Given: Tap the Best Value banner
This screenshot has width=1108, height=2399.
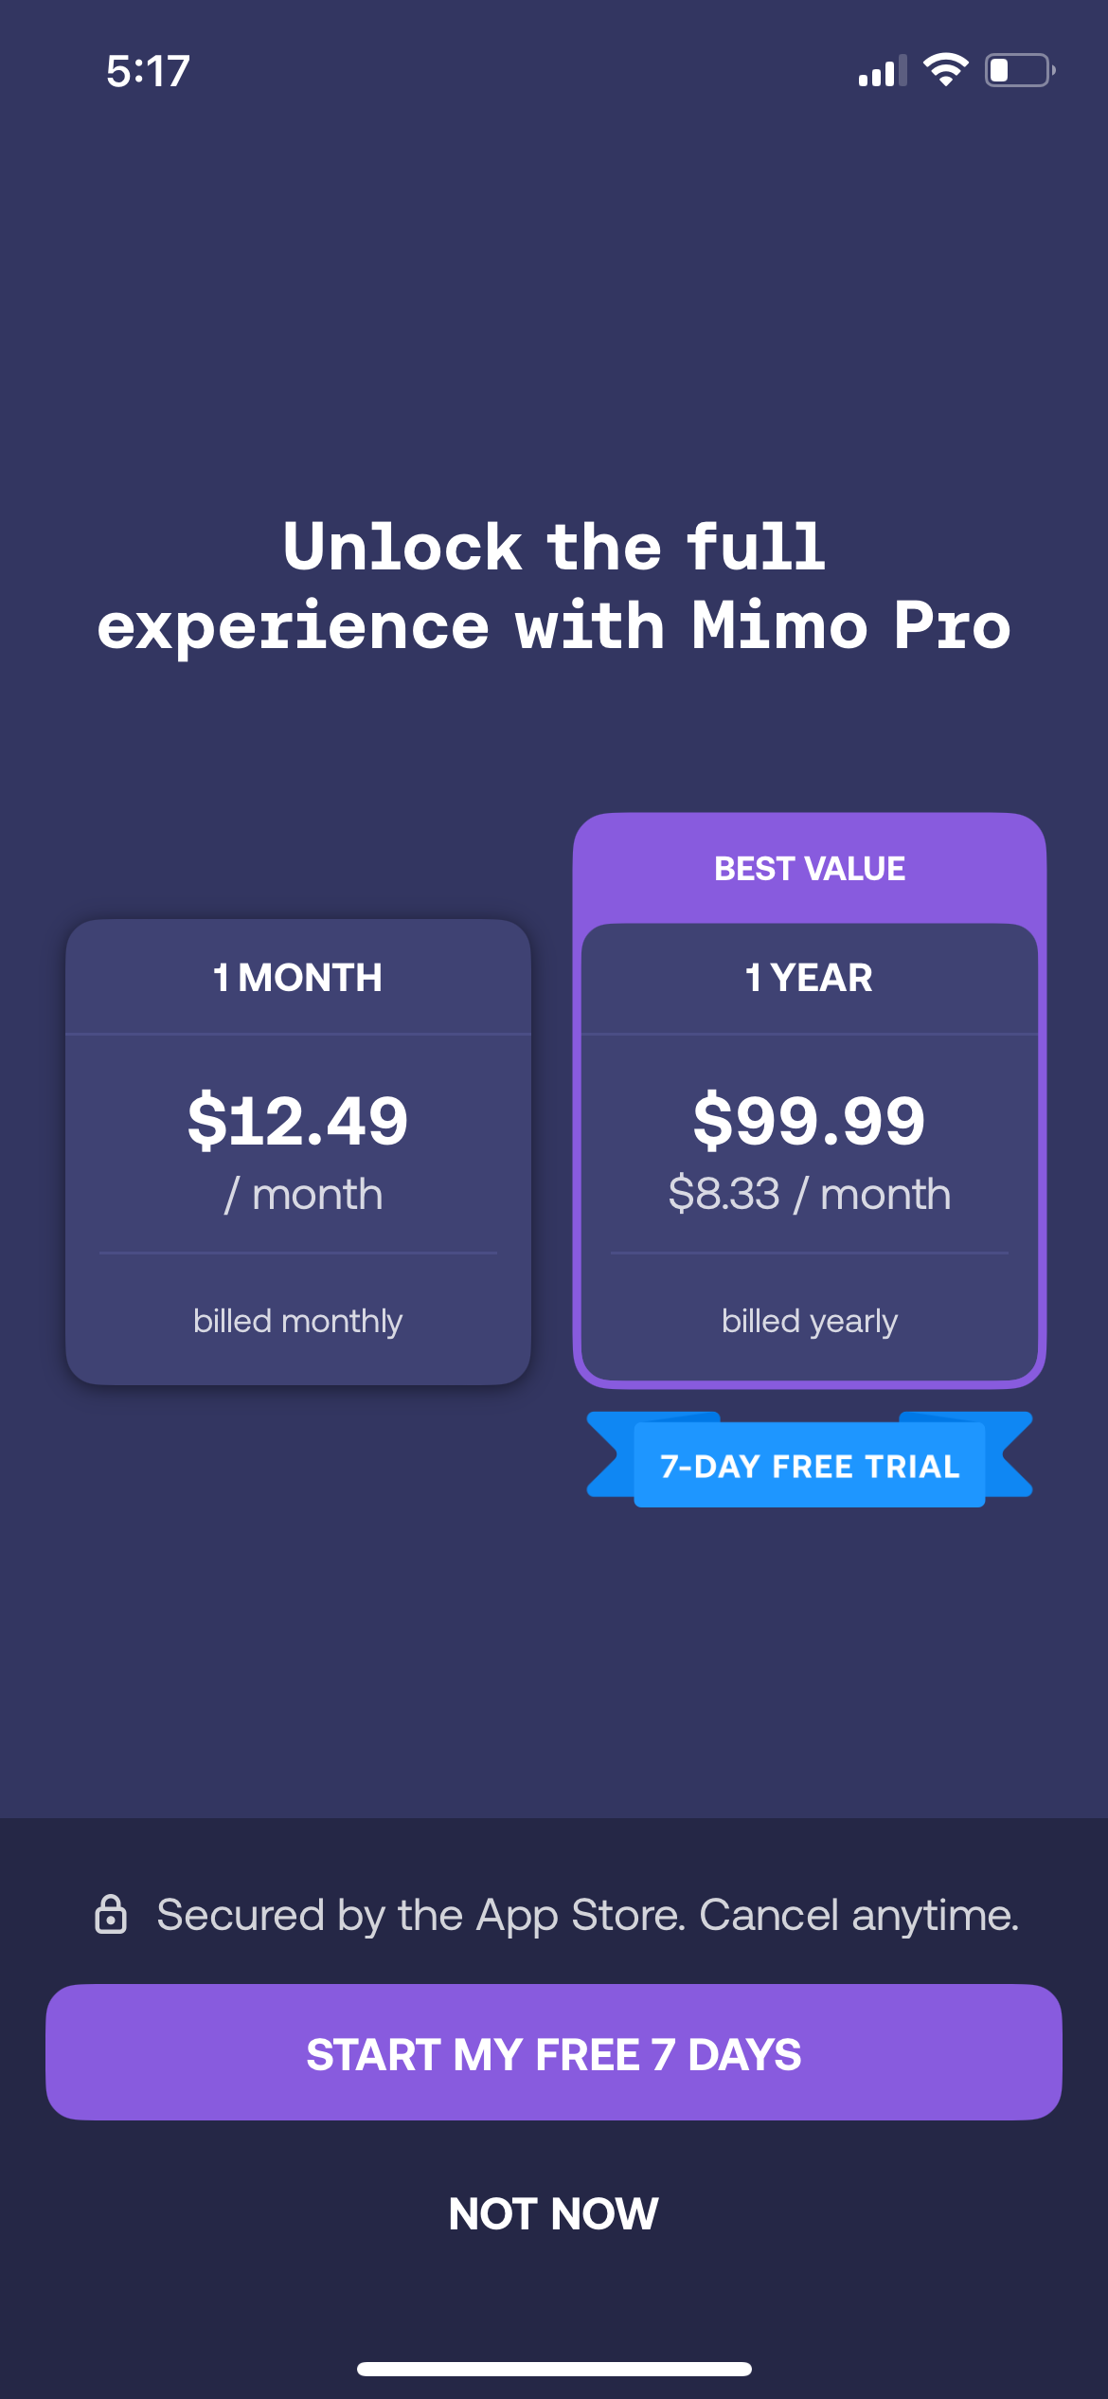Looking at the screenshot, I should click(x=810, y=868).
